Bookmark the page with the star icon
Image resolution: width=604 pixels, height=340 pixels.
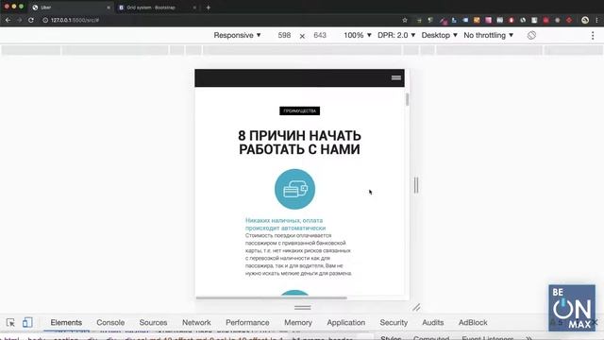pyautogui.click(x=405, y=20)
